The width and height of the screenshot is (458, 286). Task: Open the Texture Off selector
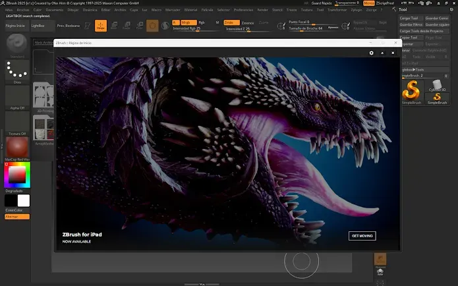(x=17, y=121)
